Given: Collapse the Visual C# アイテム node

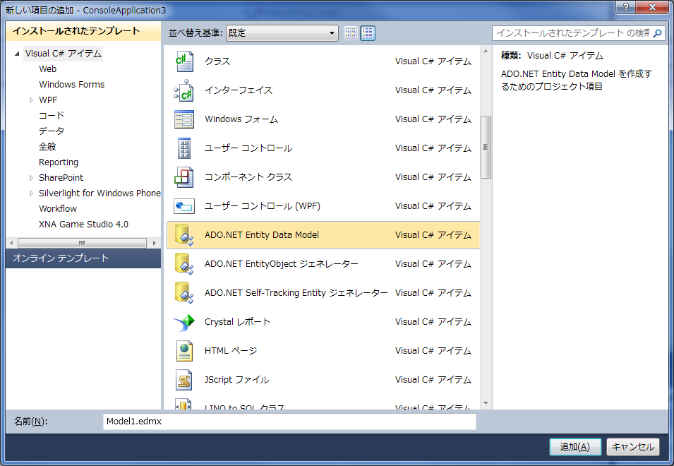Looking at the screenshot, I should pos(17,54).
